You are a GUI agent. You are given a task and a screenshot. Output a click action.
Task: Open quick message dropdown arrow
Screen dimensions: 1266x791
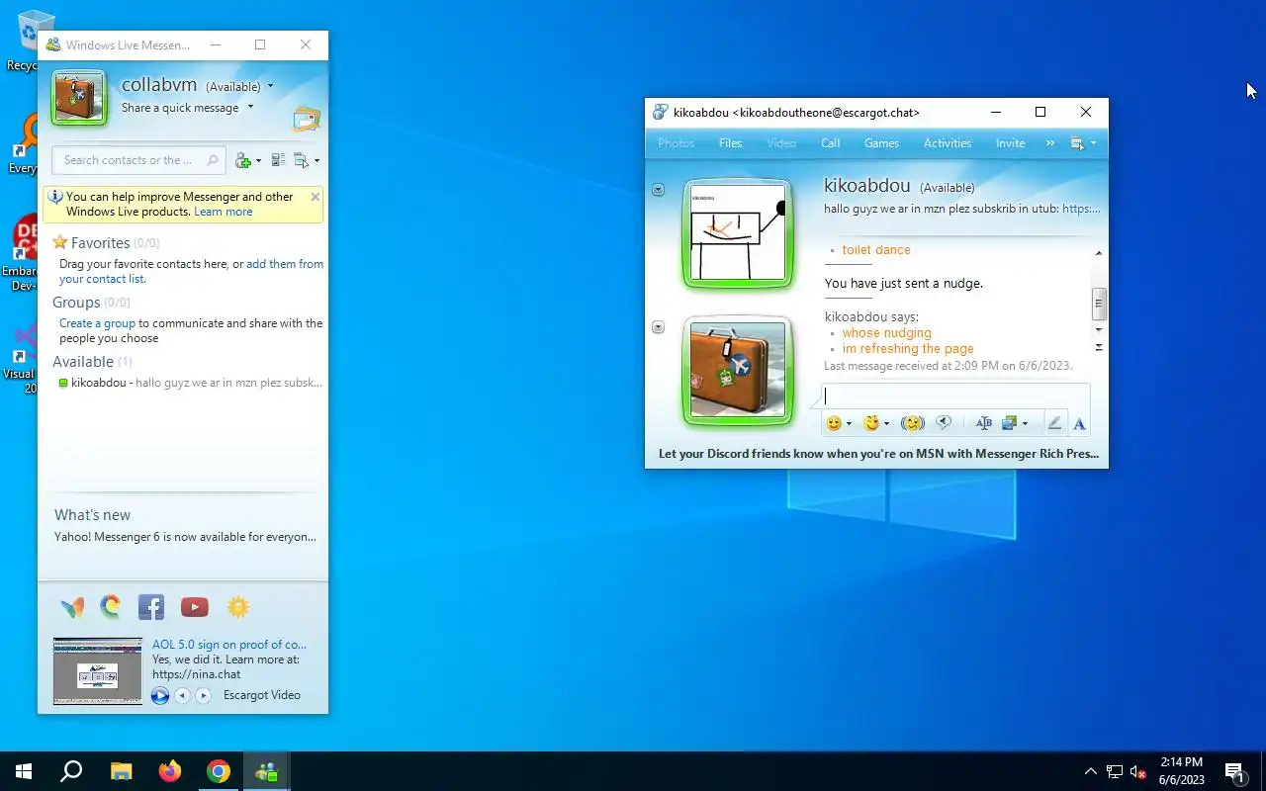coord(250,107)
